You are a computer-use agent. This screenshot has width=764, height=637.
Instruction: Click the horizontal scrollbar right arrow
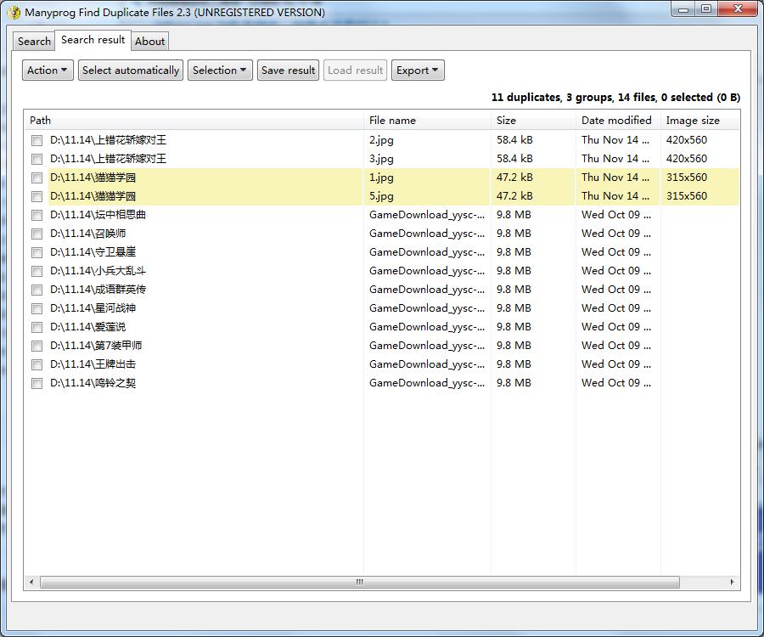click(x=732, y=582)
